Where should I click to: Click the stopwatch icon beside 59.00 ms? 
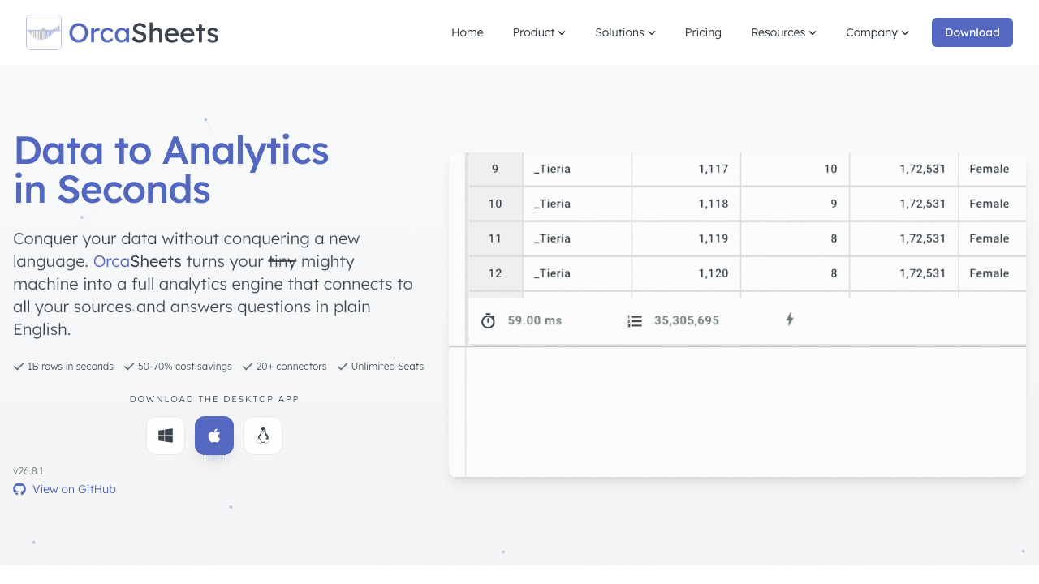tap(488, 320)
